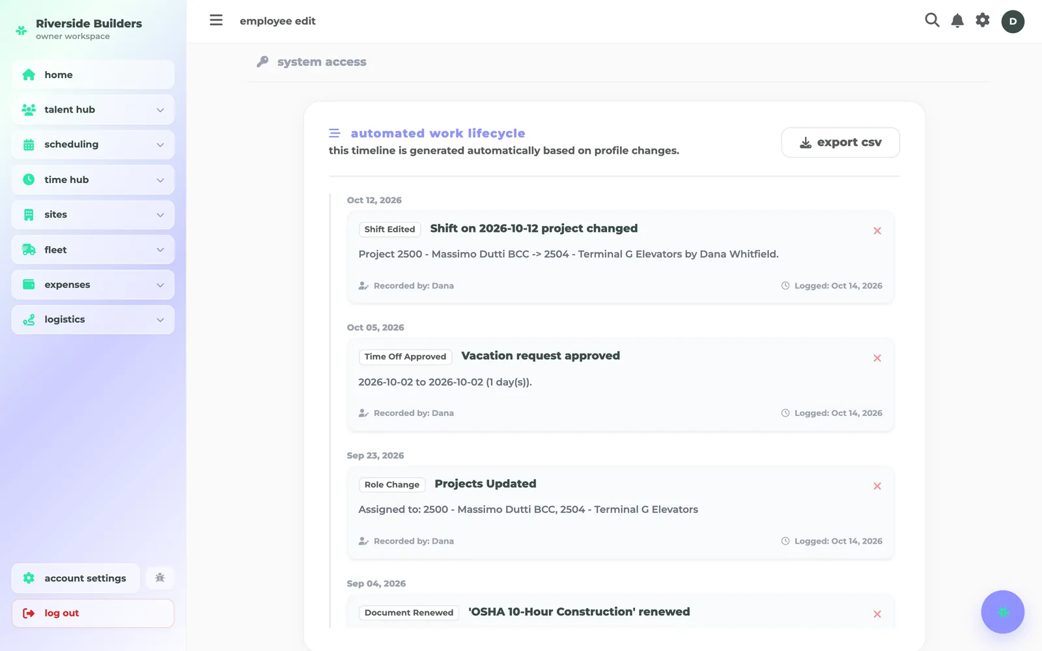This screenshot has width=1042, height=651.
Task: Click Recorded by user icon in Projects Updated
Action: (363, 541)
